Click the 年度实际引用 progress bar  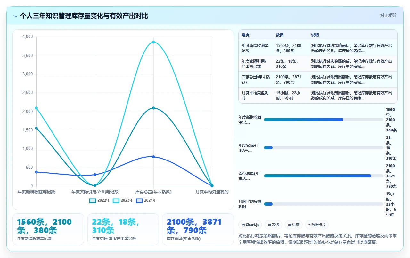pos(324,148)
